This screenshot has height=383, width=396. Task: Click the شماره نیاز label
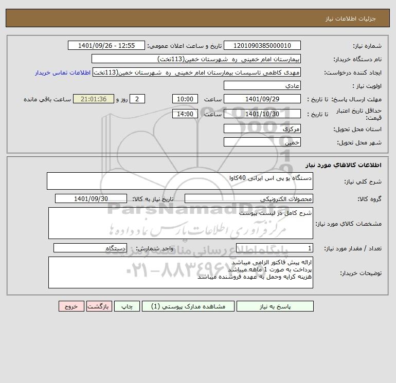click(x=367, y=46)
